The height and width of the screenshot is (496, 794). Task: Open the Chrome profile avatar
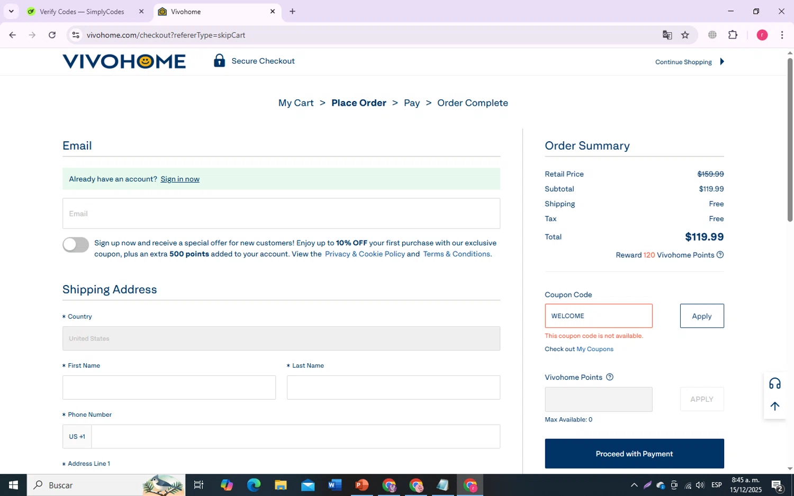point(762,35)
